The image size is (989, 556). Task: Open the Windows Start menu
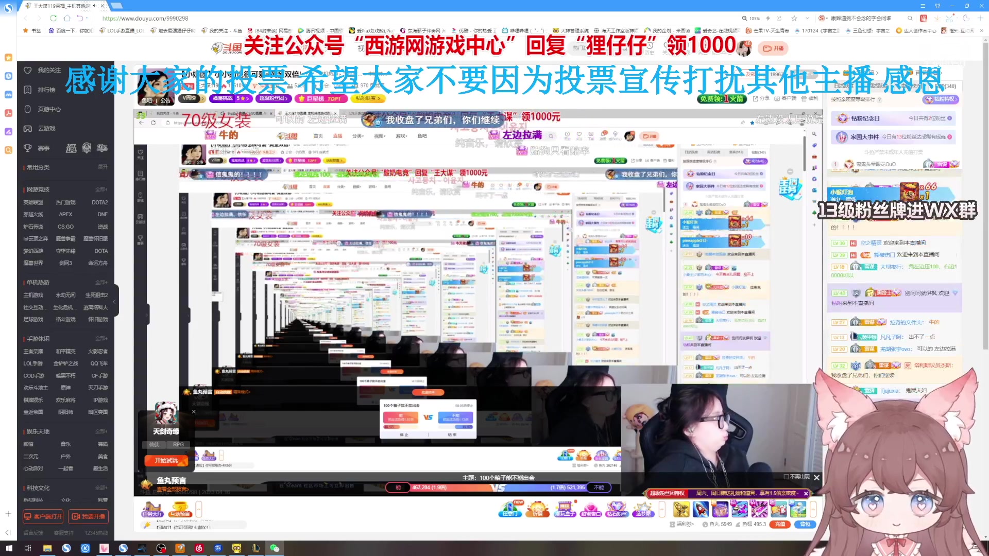(9, 548)
